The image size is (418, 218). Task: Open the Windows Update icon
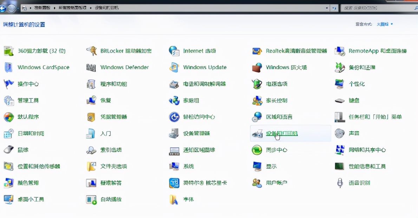pos(174,67)
